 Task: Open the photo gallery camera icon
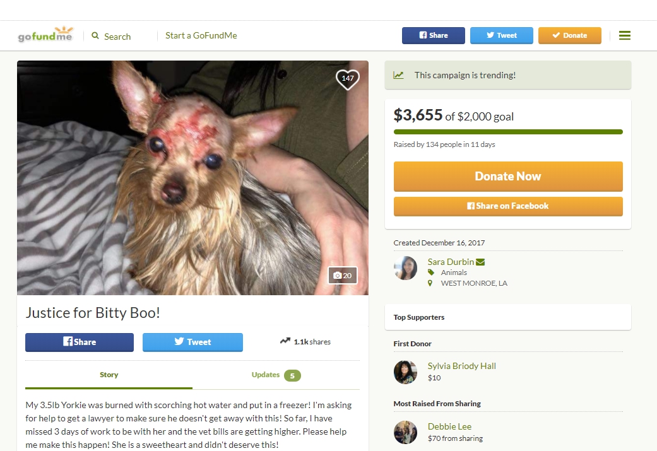click(x=338, y=276)
